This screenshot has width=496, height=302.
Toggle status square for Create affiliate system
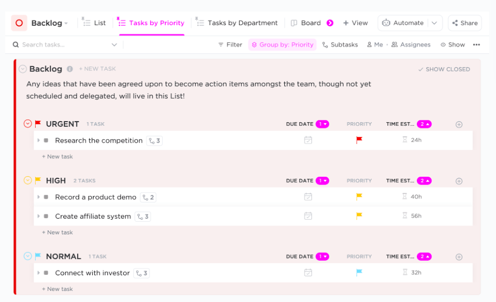(46, 217)
